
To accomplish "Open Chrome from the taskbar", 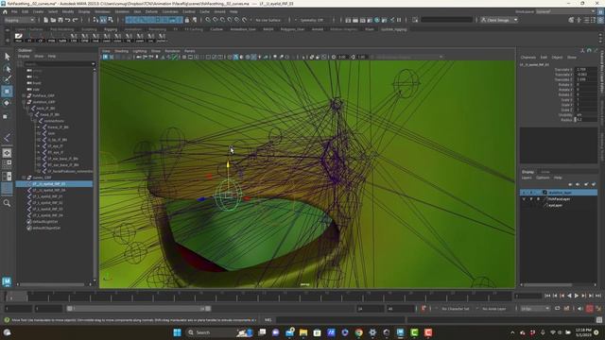I will (359, 332).
